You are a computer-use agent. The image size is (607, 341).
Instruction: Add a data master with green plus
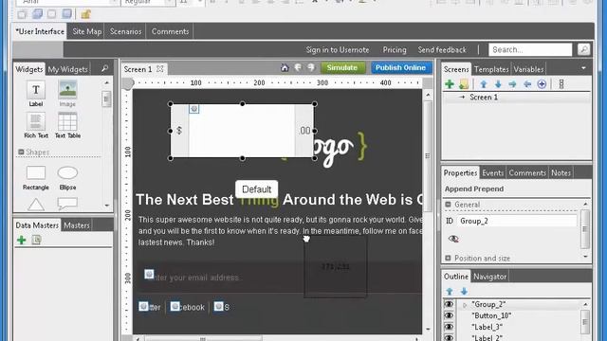pyautogui.click(x=21, y=240)
